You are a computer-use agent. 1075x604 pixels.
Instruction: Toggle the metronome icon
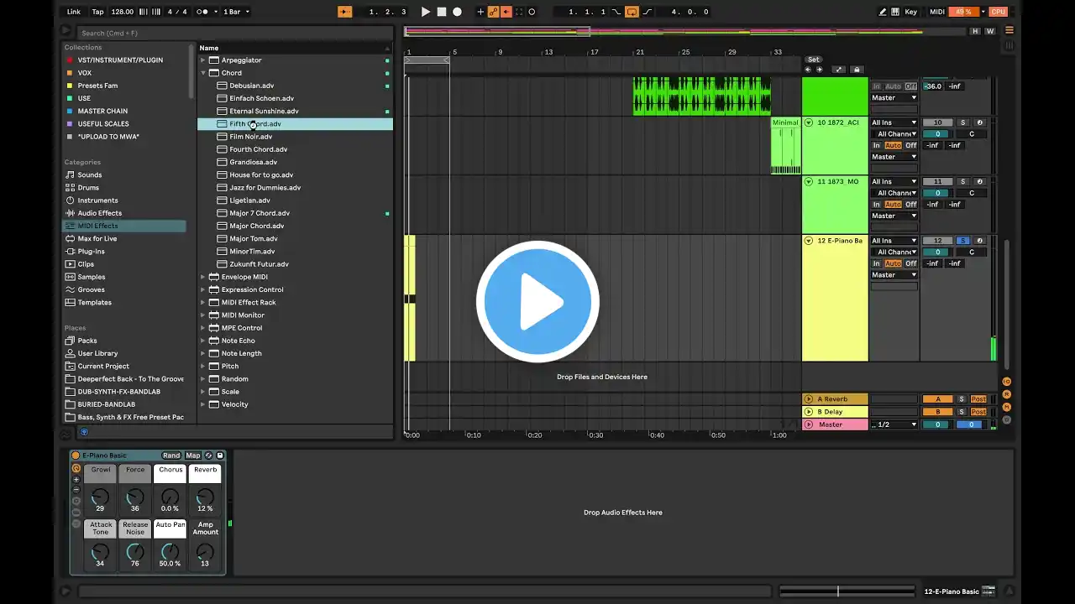click(x=203, y=12)
